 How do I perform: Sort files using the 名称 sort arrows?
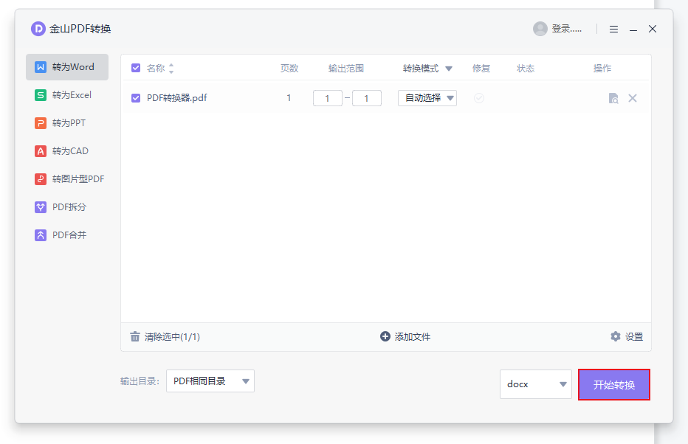tap(171, 69)
